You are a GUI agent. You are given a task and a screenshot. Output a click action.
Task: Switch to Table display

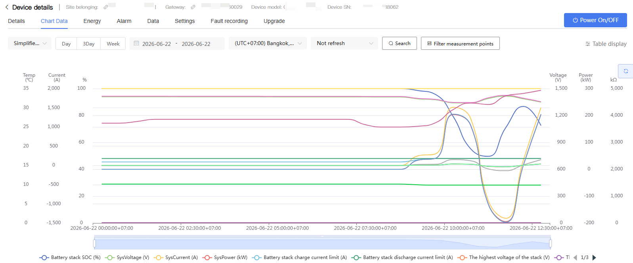(606, 44)
